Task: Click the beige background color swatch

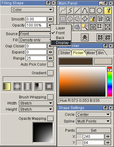Action: click(103, 61)
